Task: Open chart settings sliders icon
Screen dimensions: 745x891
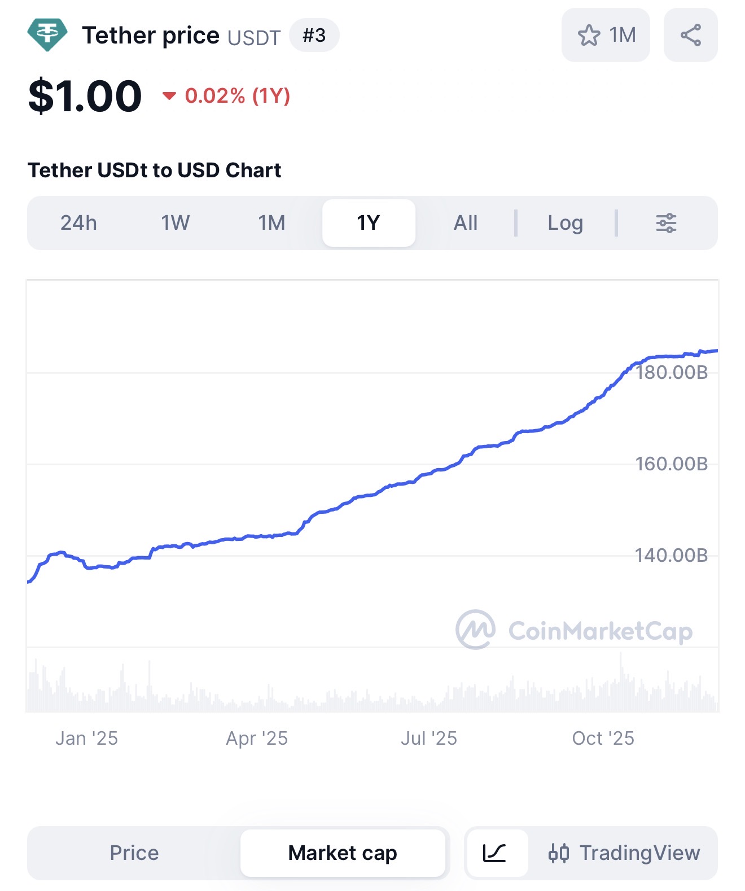Action: click(x=666, y=223)
